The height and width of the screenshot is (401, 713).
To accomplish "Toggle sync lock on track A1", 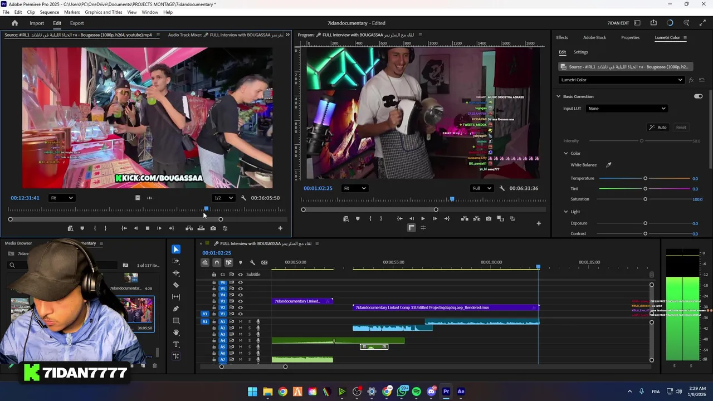I will click(x=231, y=321).
